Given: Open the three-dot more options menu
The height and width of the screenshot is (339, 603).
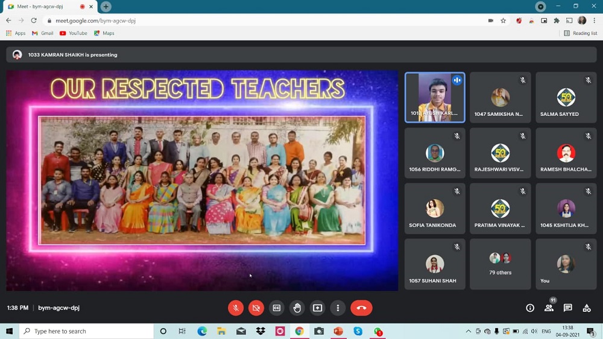Looking at the screenshot, I should [x=338, y=308].
